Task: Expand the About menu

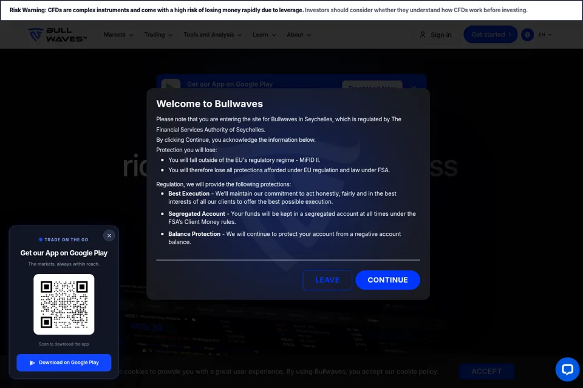Action: (x=299, y=35)
